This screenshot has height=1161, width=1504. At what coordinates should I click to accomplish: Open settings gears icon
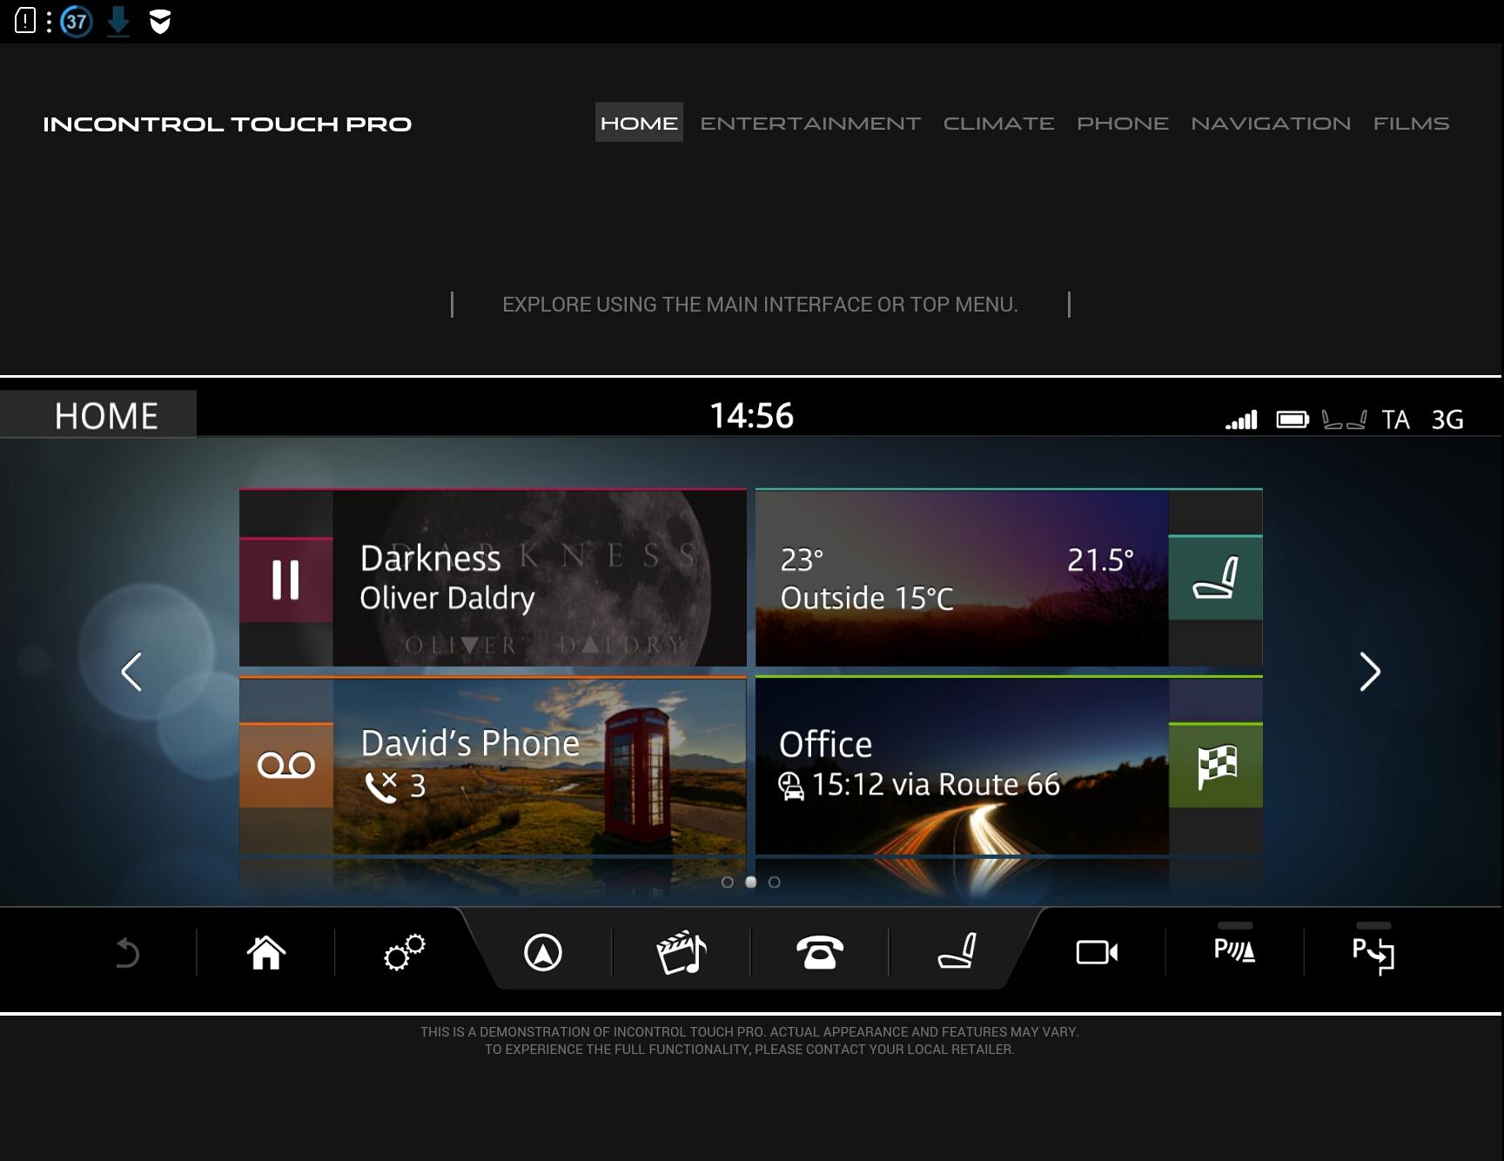point(405,952)
